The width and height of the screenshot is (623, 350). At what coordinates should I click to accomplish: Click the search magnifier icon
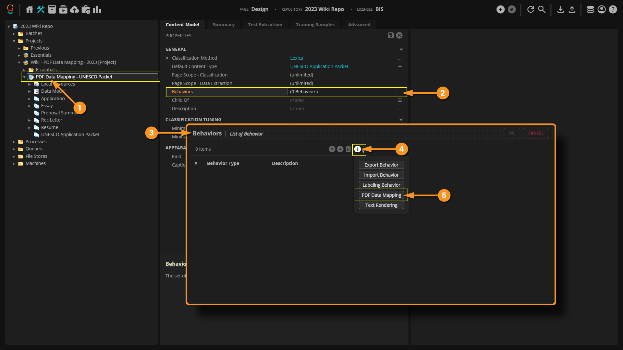point(542,9)
